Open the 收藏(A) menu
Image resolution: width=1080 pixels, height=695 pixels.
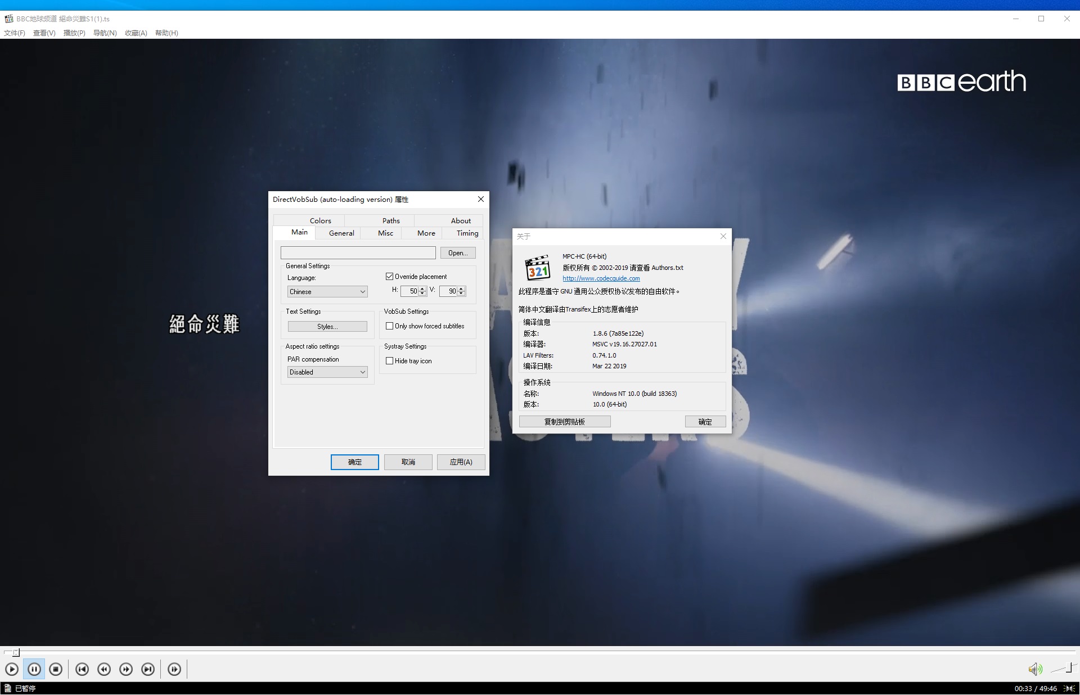click(136, 33)
